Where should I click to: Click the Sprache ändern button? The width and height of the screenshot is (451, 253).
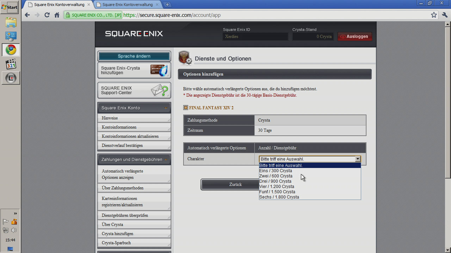[x=134, y=56]
